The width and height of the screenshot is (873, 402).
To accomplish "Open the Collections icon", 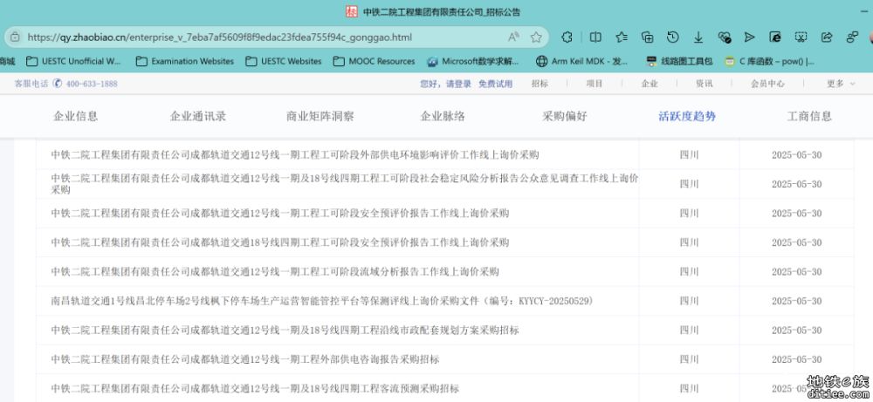I will (x=647, y=37).
